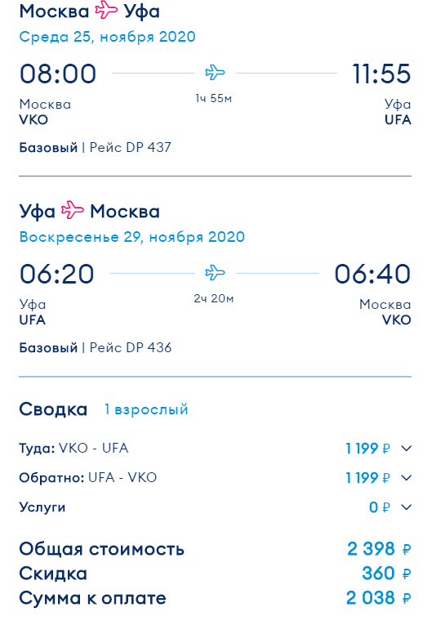Click the pink plane icon between Уфа and Москва

pyautogui.click(x=73, y=210)
